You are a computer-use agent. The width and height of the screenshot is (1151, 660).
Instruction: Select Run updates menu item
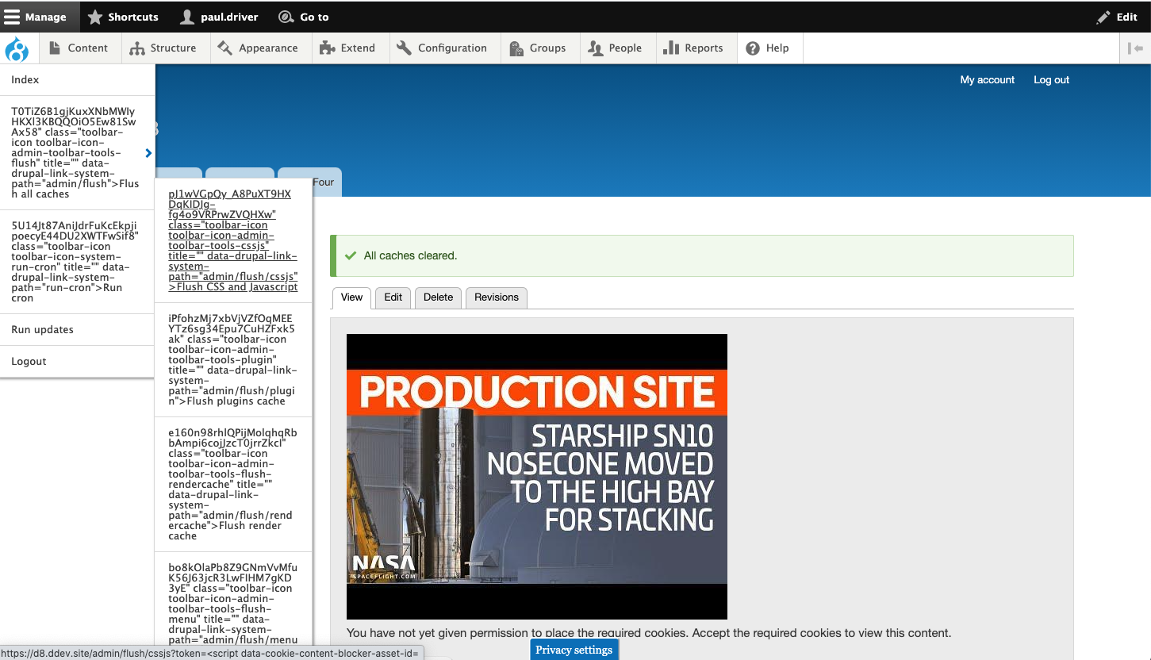pyautogui.click(x=77, y=330)
